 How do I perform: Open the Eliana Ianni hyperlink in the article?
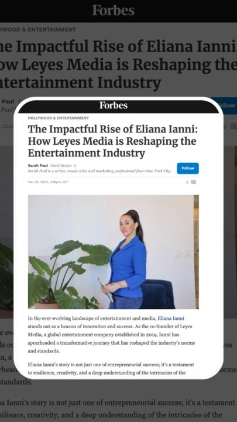click(171, 318)
